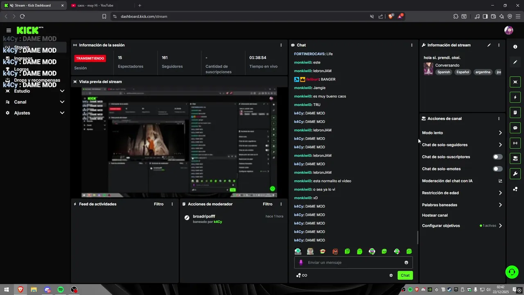524x295 pixels.
Task: Open a new browser tab
Action: (140, 5)
